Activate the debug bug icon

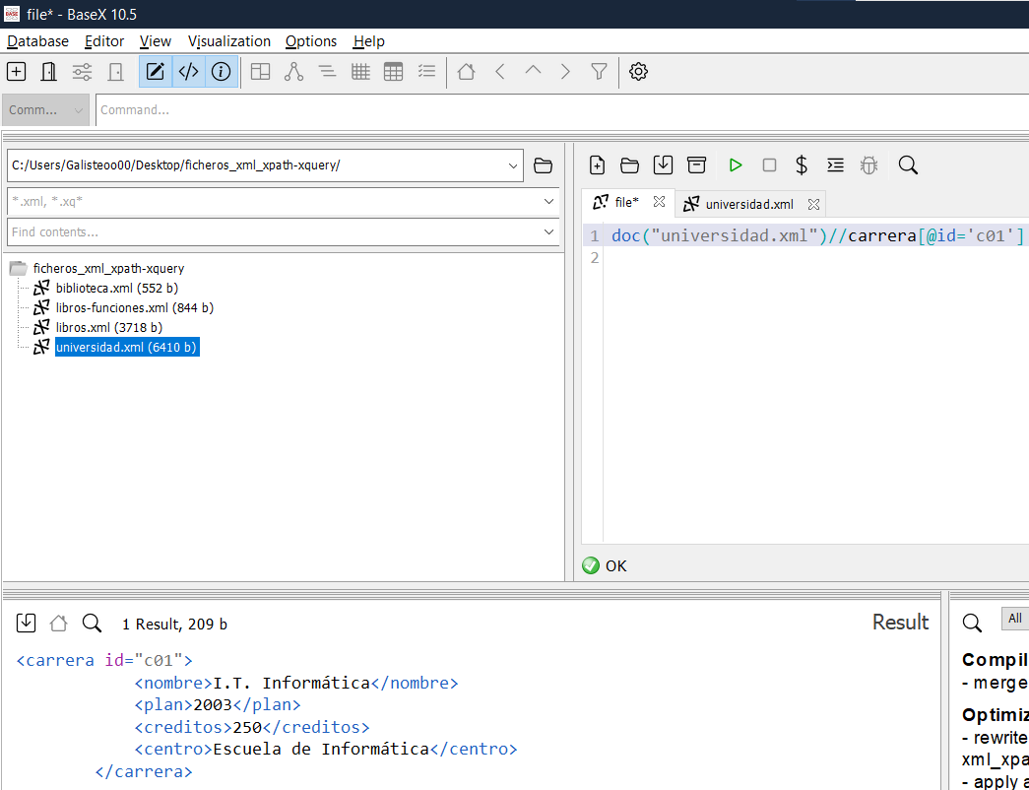868,165
